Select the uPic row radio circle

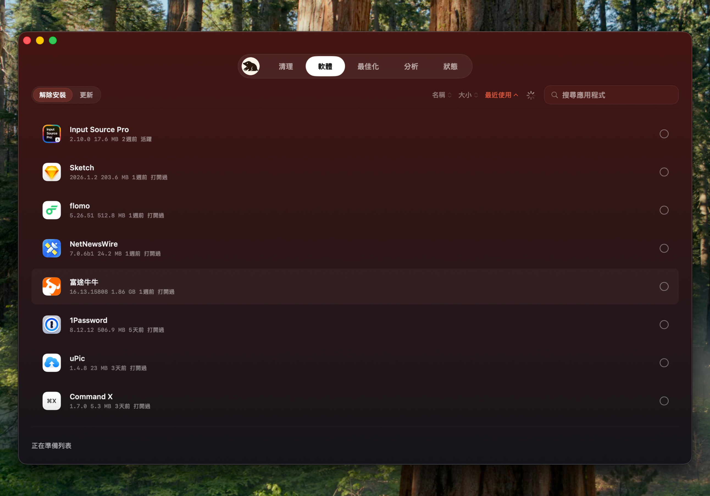[664, 363]
